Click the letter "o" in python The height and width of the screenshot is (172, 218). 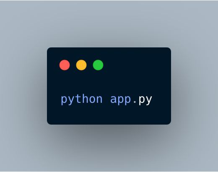click(92, 99)
